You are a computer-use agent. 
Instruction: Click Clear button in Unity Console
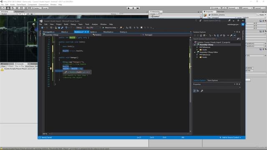click(3, 66)
